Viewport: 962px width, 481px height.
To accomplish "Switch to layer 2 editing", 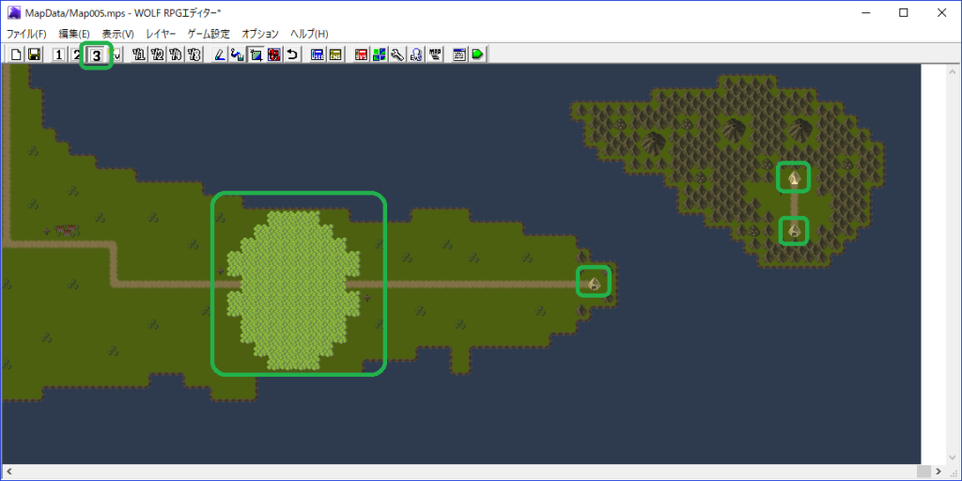I will coord(76,54).
